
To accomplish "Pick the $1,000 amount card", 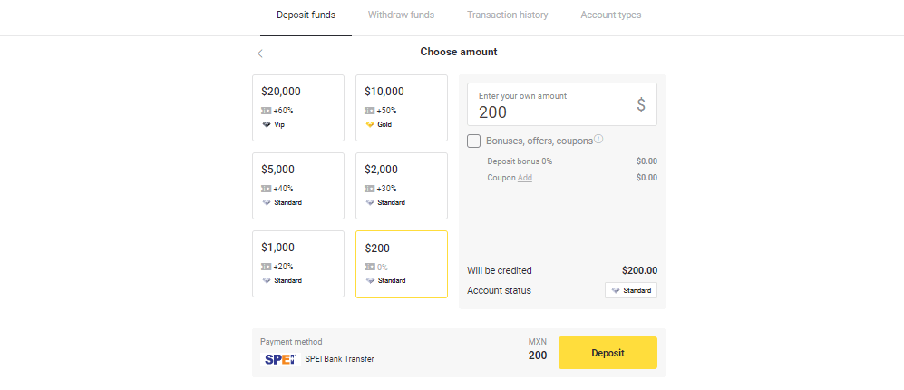I will tap(298, 263).
